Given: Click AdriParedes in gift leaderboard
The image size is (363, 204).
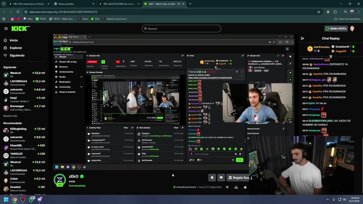Looking at the screenshot, I should [322, 47].
